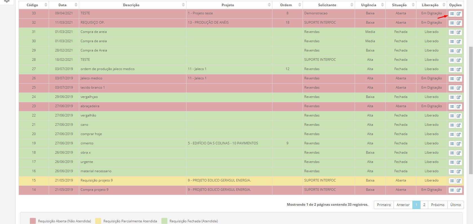Select page 1 in pagination
This screenshot has width=473, height=224.
[416, 205]
